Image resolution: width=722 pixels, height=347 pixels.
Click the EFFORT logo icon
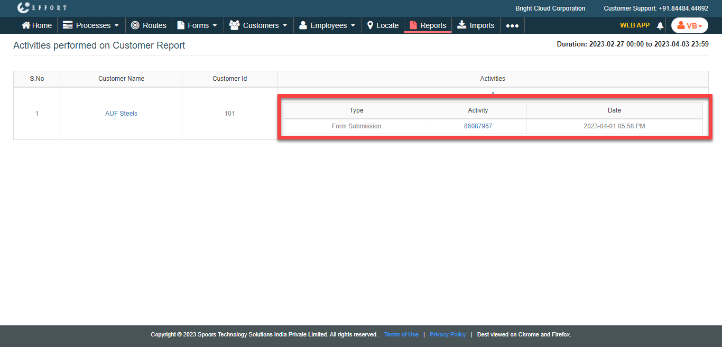pyautogui.click(x=23, y=8)
